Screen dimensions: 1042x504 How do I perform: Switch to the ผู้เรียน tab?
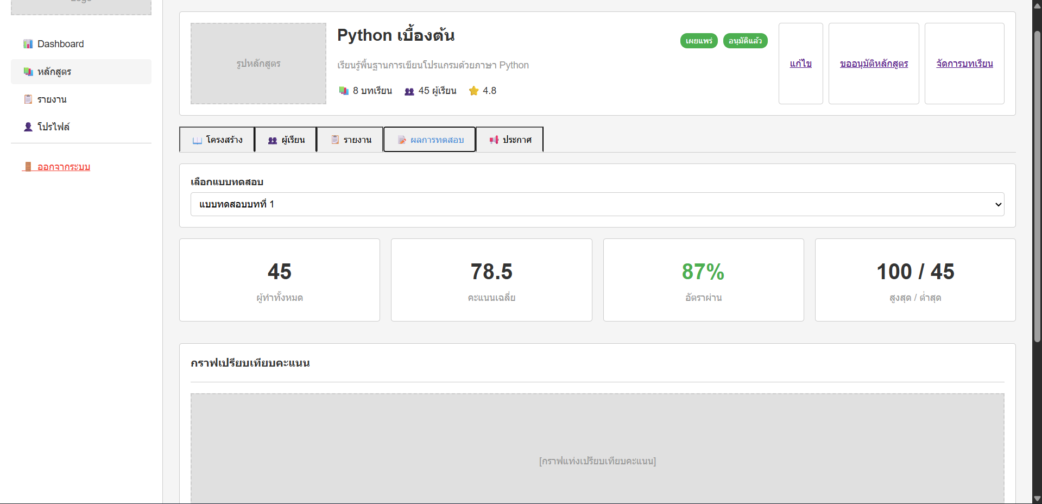tap(286, 140)
